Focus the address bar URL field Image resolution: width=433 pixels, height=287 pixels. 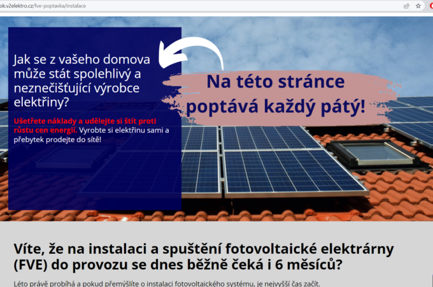(191, 5)
